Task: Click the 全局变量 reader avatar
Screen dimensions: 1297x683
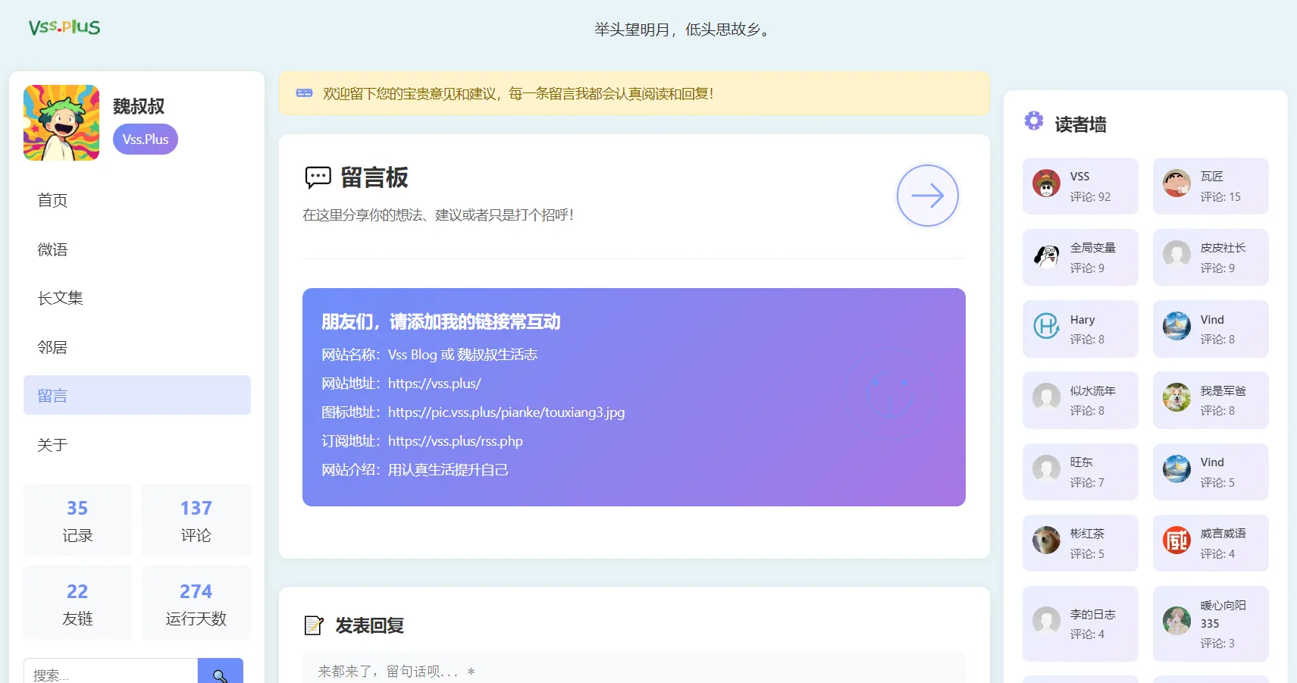Action: click(1046, 255)
